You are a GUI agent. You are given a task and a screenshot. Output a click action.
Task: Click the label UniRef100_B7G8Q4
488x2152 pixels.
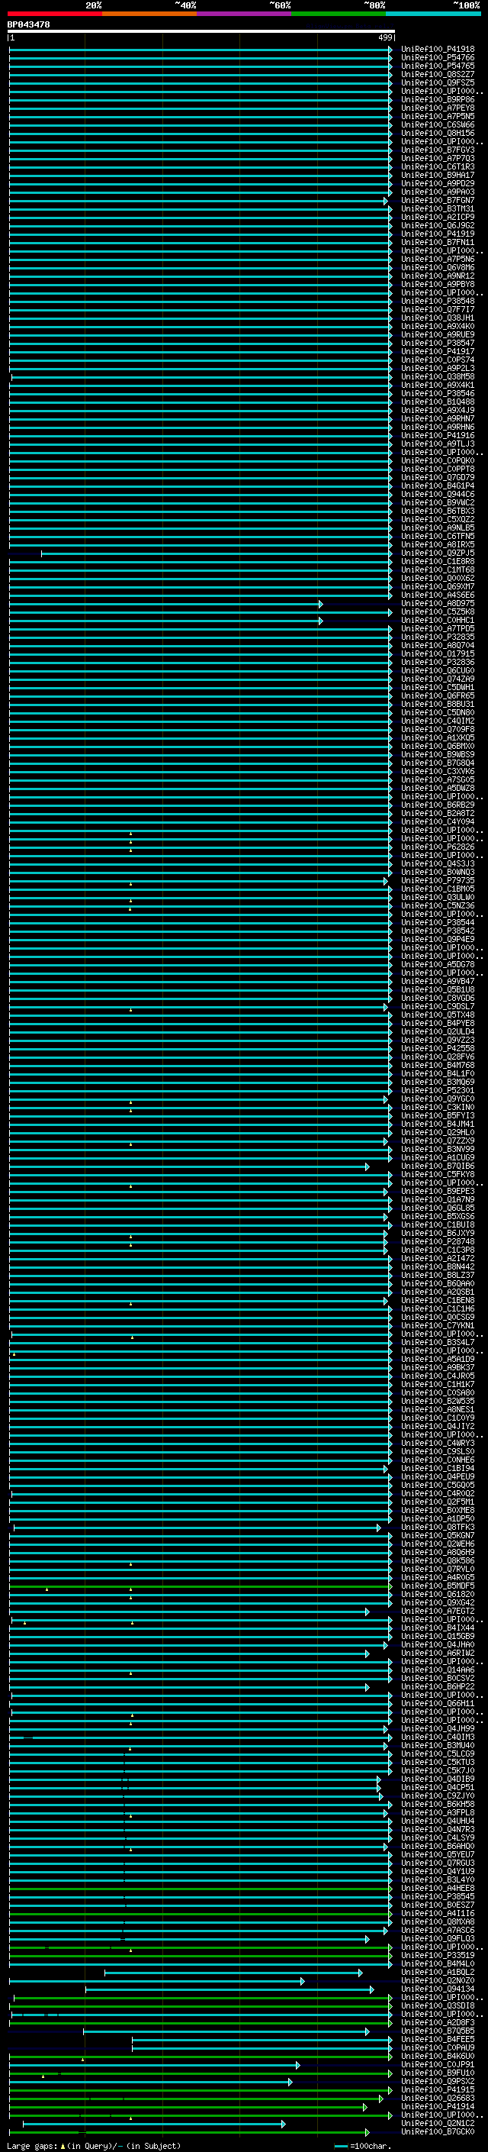[438, 763]
